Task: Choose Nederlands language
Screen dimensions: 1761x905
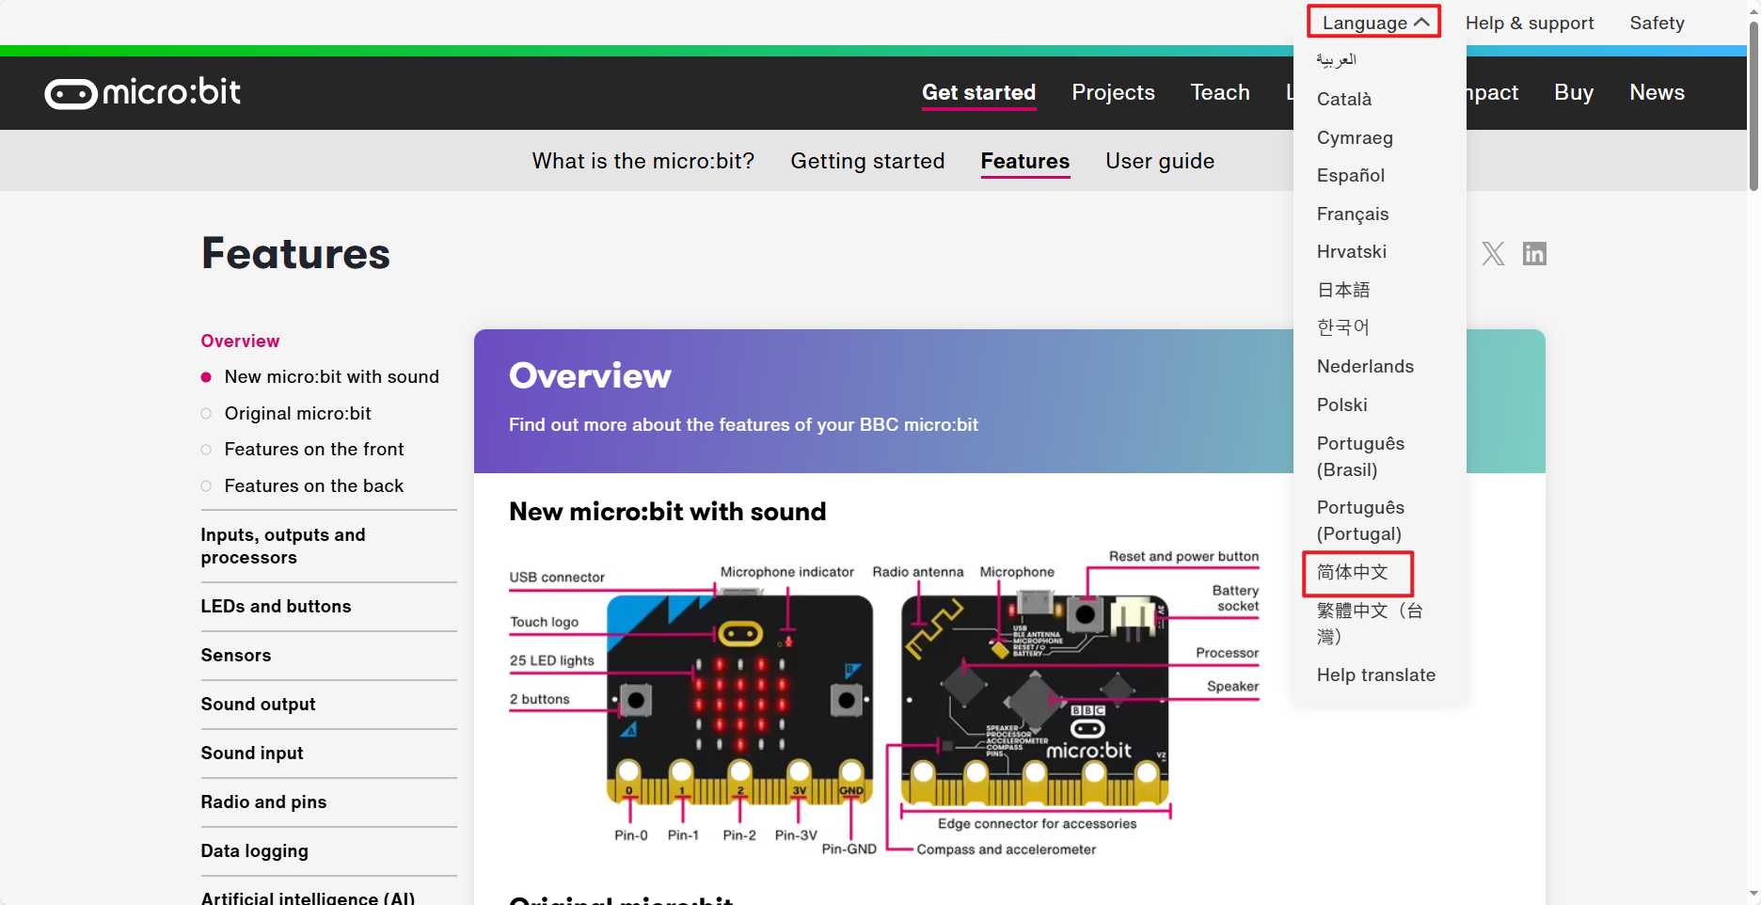Action: click(x=1365, y=366)
